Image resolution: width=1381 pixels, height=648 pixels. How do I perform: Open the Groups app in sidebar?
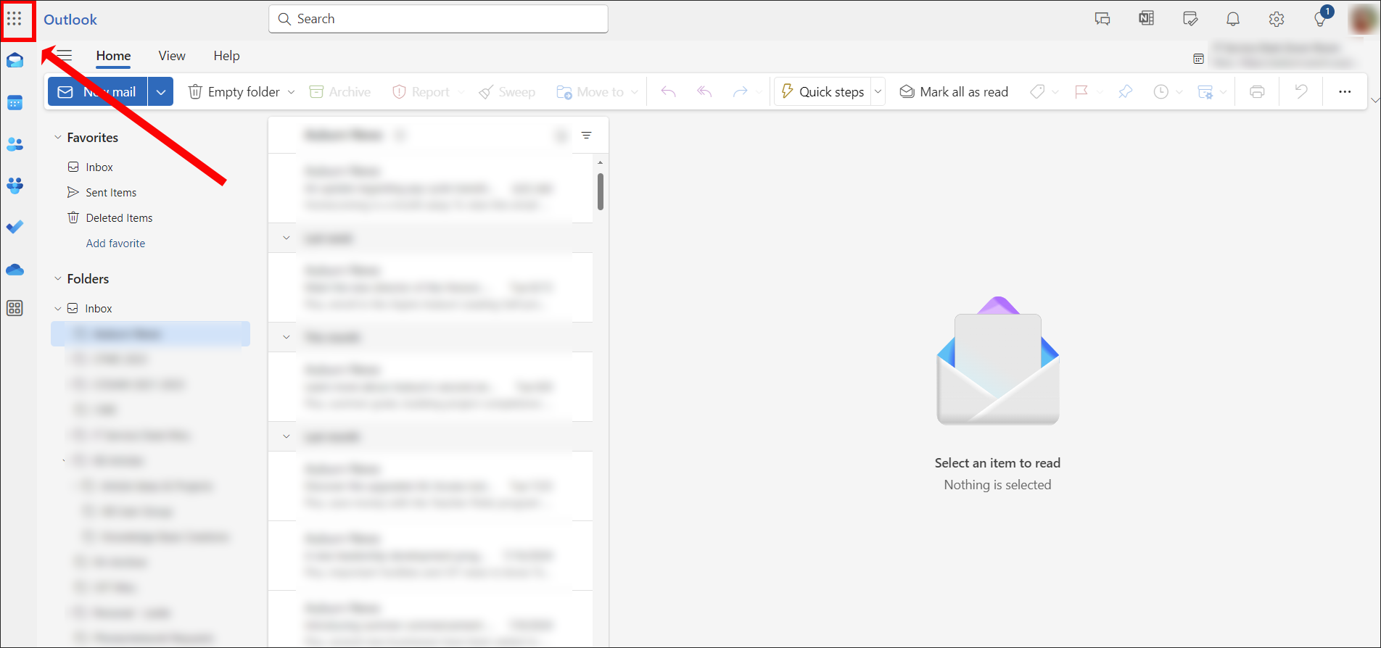coord(15,186)
